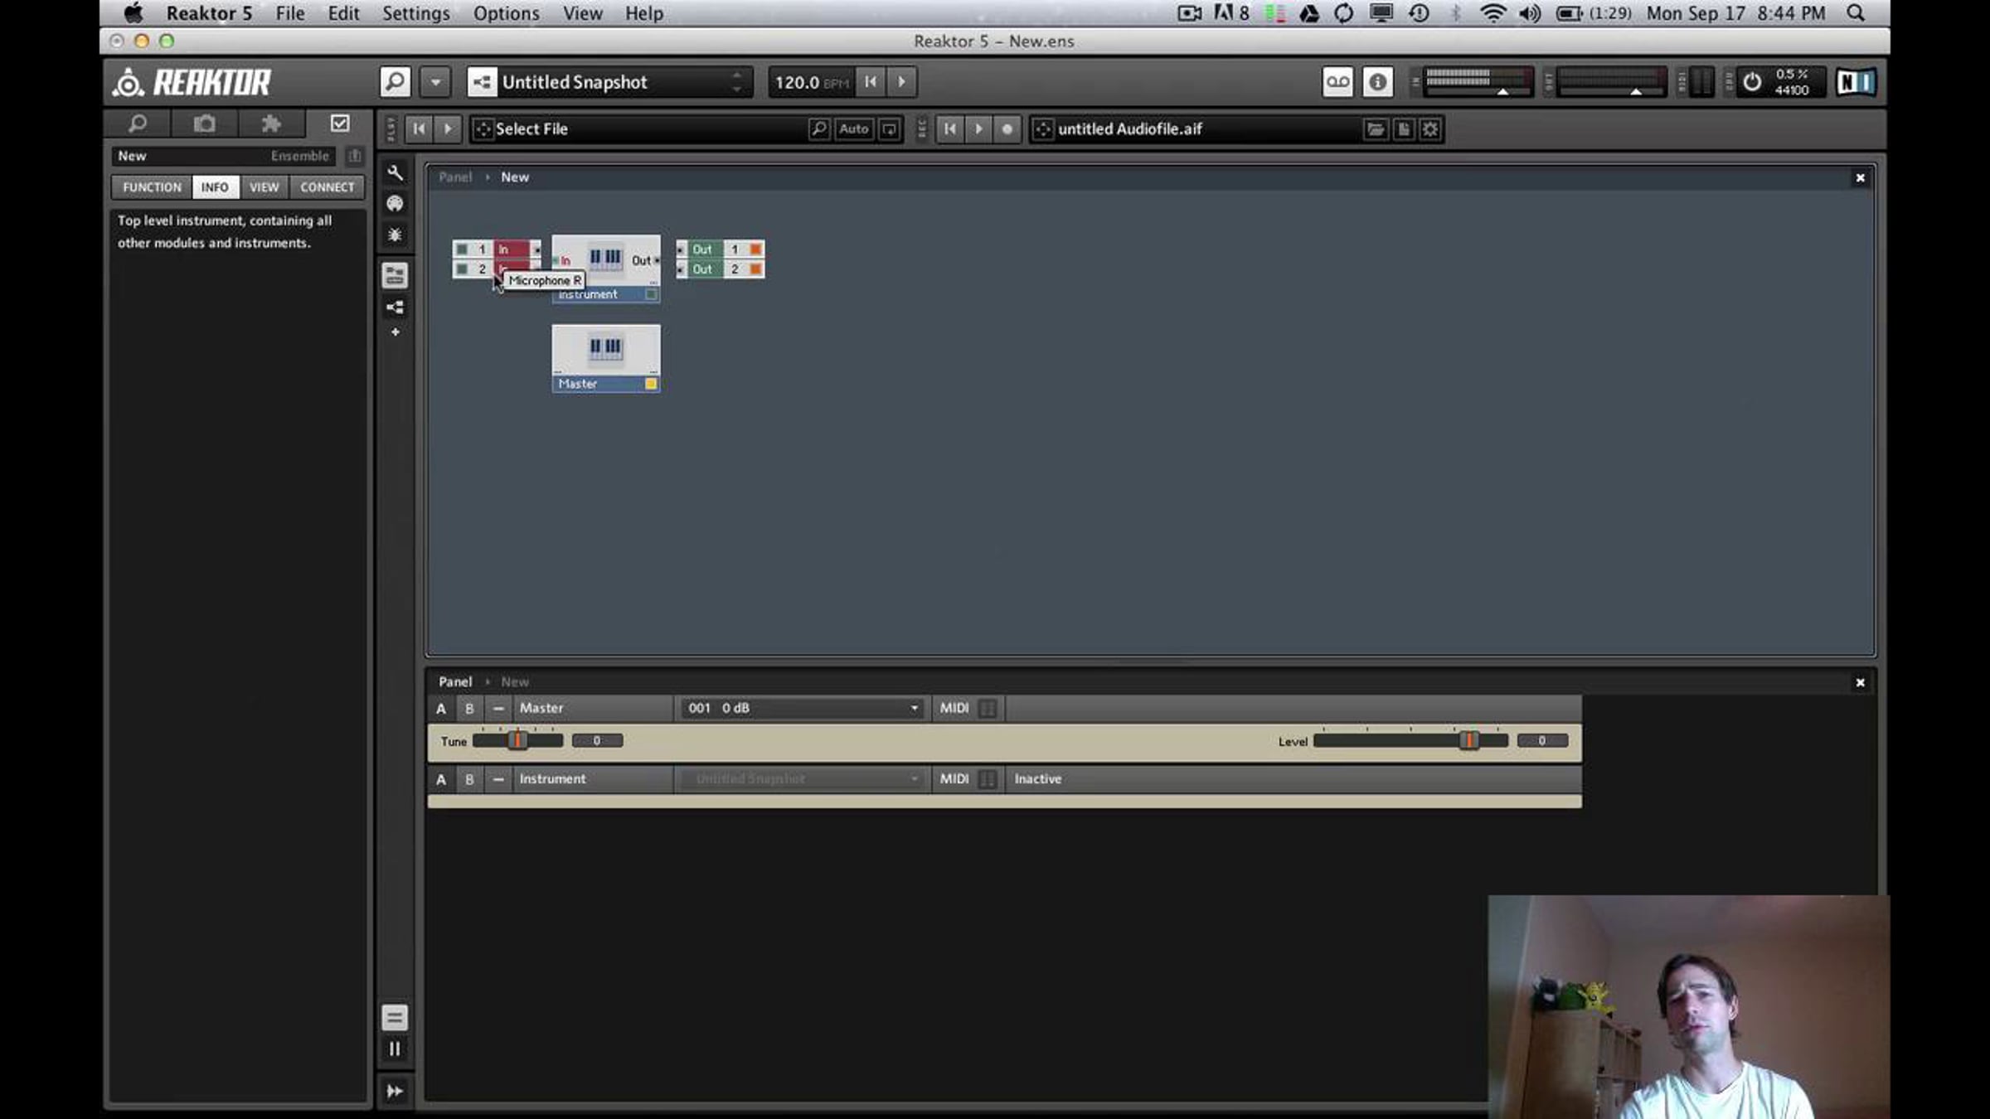Click the tape recorder icon in header
1990x1119 pixels.
(x=1337, y=82)
